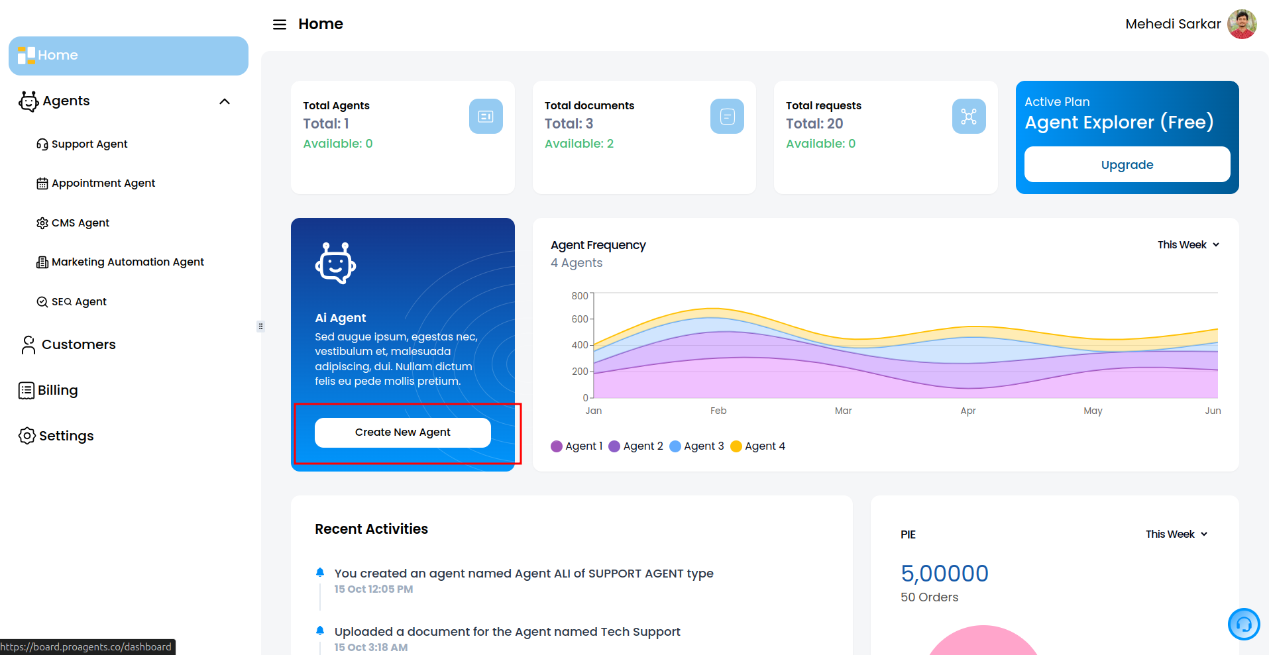Click the Agent Frequency chart title
Viewport: 1269px width, 655px height.
598,245
